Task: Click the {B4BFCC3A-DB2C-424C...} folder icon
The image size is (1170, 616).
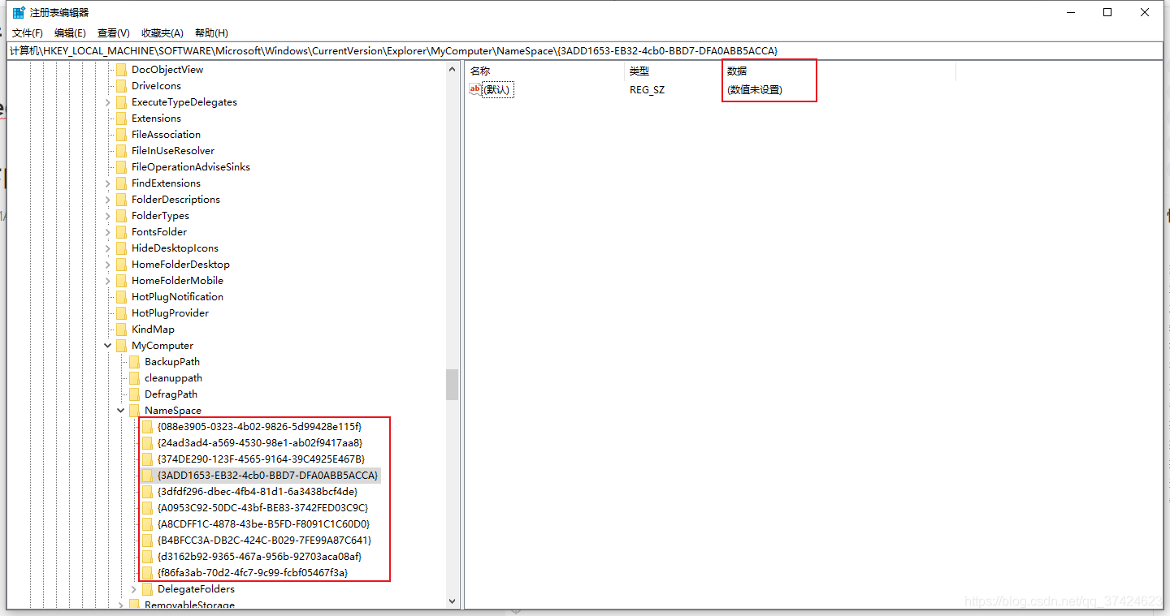Action: pos(148,541)
